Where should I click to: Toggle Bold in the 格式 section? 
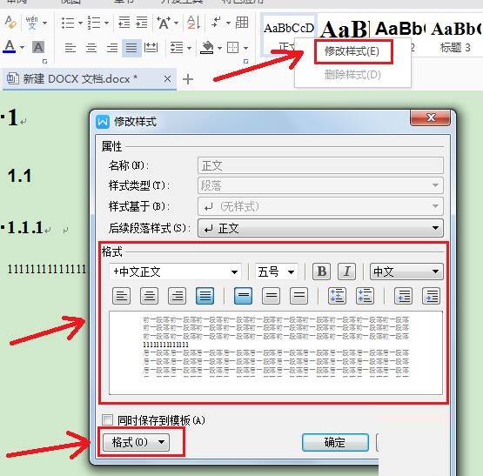pos(322,272)
